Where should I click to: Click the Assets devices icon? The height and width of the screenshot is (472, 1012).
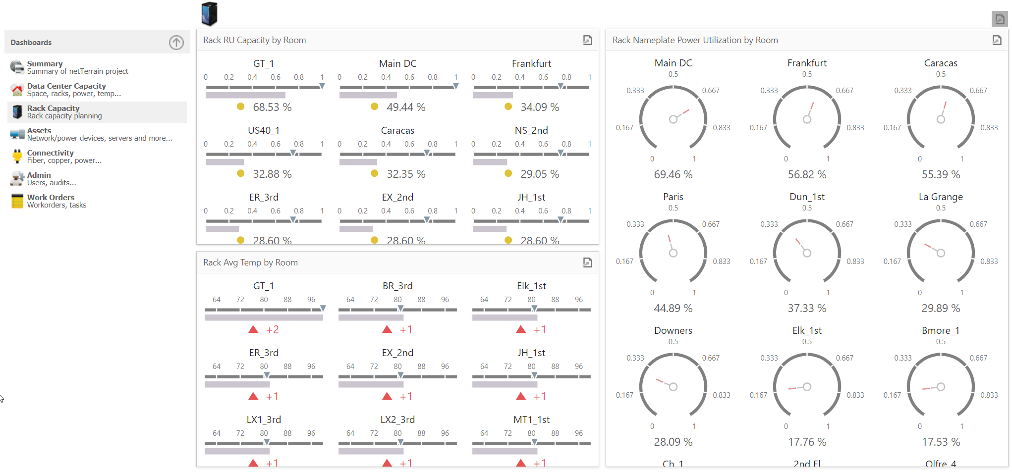17,134
